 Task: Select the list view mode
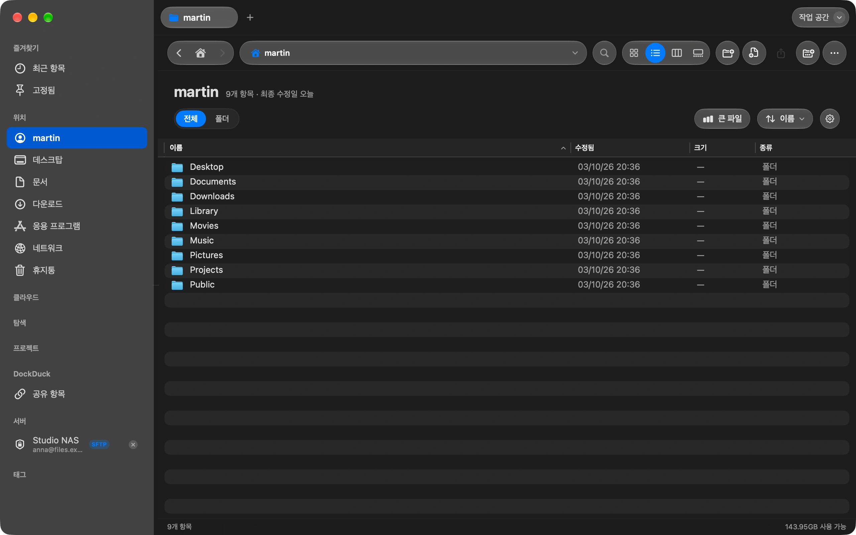click(x=655, y=53)
